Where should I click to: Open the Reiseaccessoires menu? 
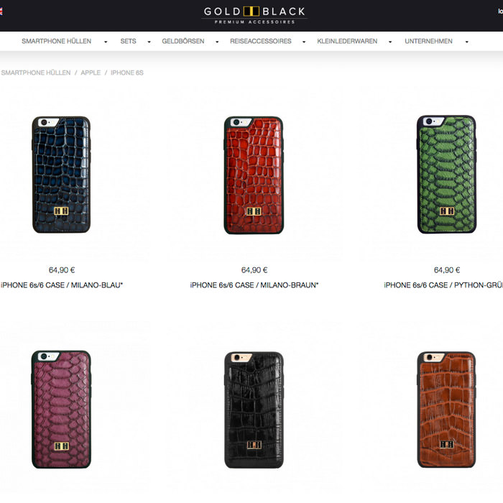click(260, 41)
